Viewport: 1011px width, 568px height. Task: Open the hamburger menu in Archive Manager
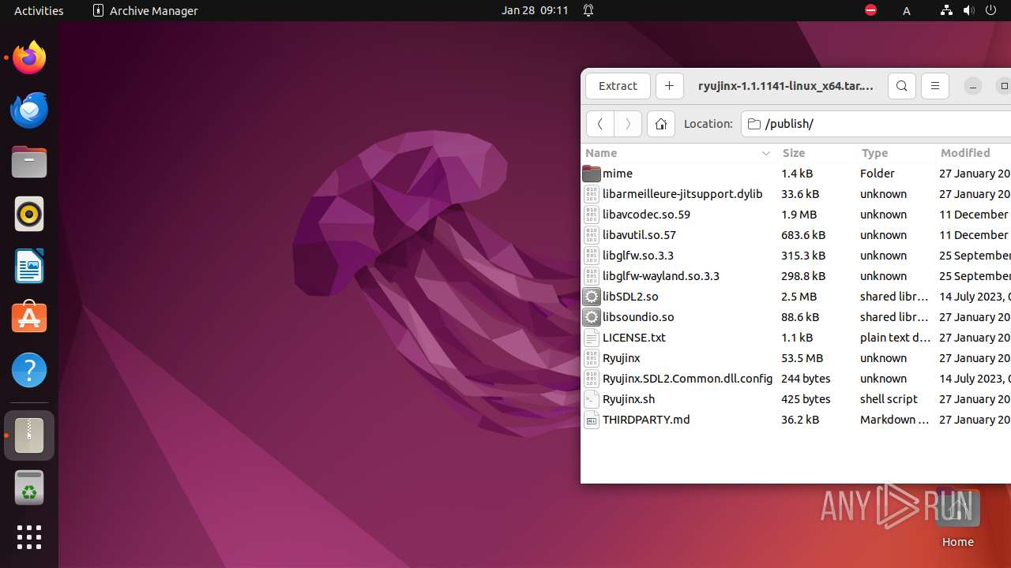pyautogui.click(x=935, y=86)
